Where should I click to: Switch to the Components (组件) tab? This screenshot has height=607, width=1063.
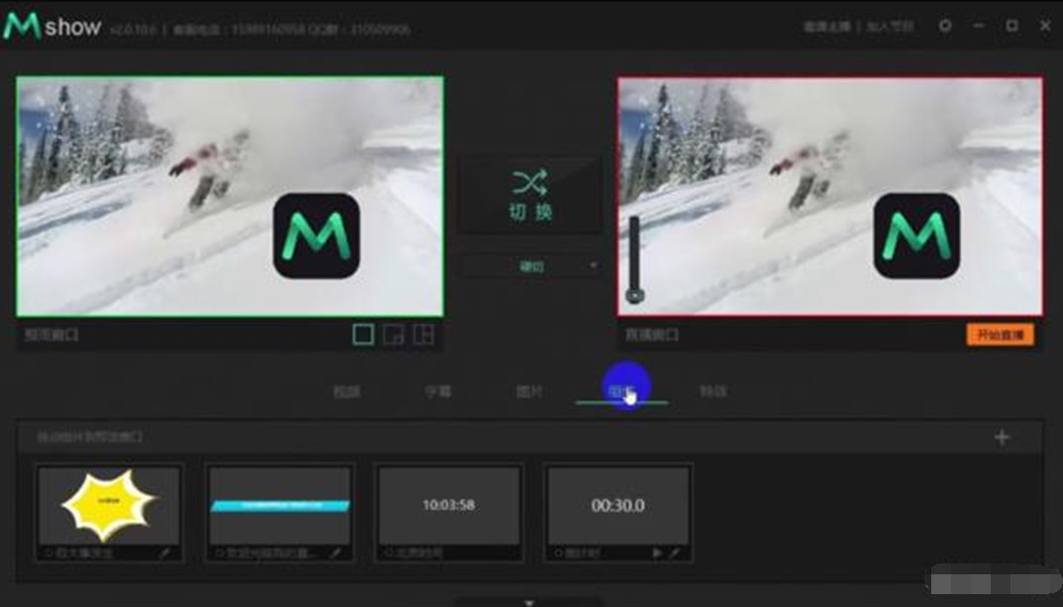pyautogui.click(x=621, y=391)
